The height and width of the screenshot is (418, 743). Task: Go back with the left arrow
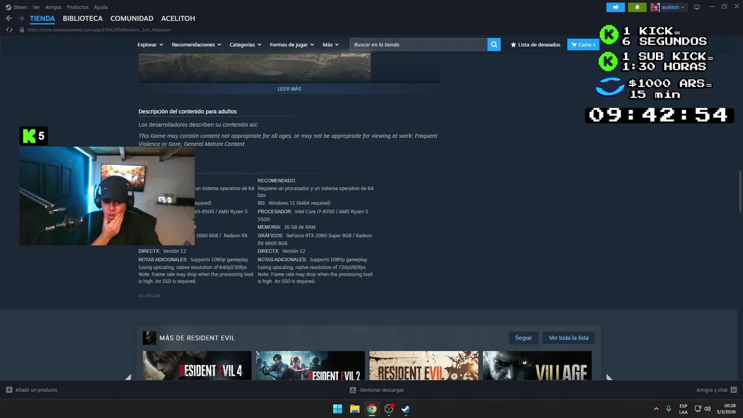pos(9,19)
